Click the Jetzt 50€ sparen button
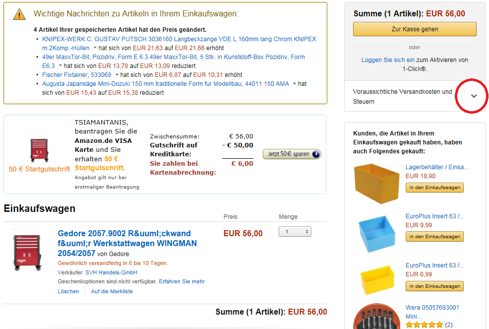The height and width of the screenshot is (329, 489). pos(292,154)
